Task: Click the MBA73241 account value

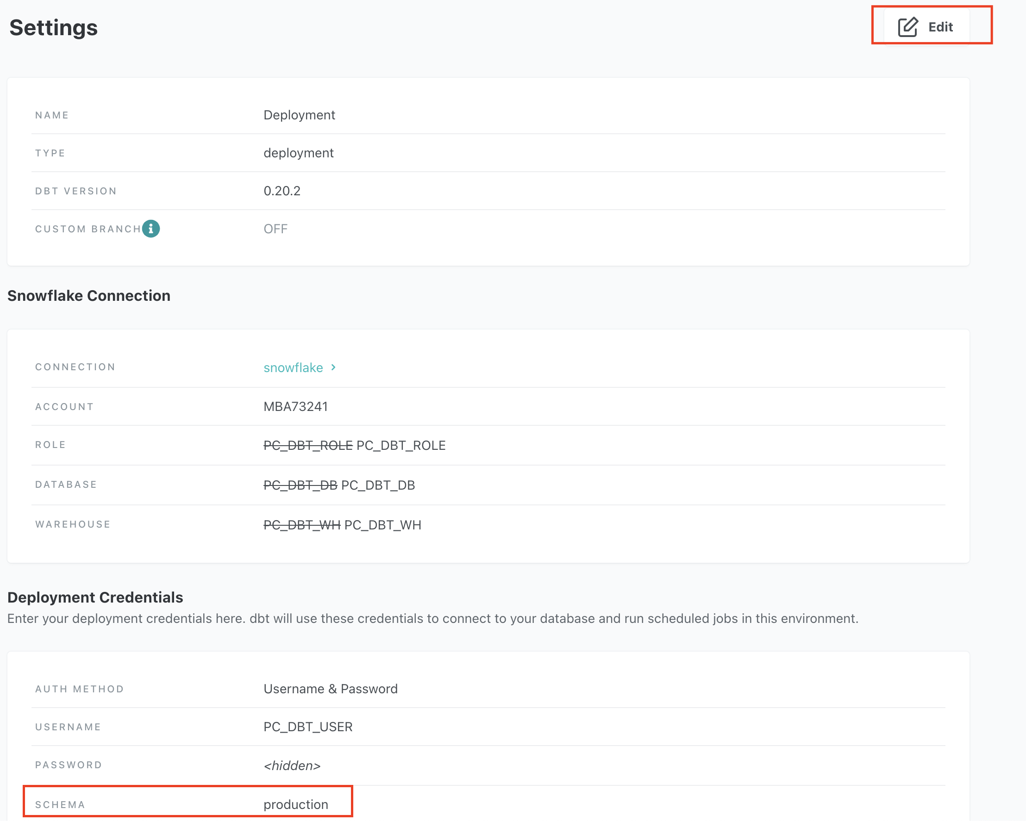Action: (x=295, y=407)
